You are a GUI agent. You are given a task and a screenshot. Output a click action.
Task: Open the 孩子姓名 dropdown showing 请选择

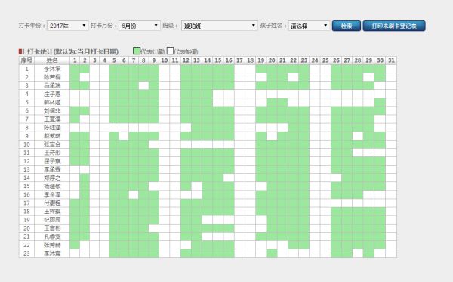coord(309,26)
